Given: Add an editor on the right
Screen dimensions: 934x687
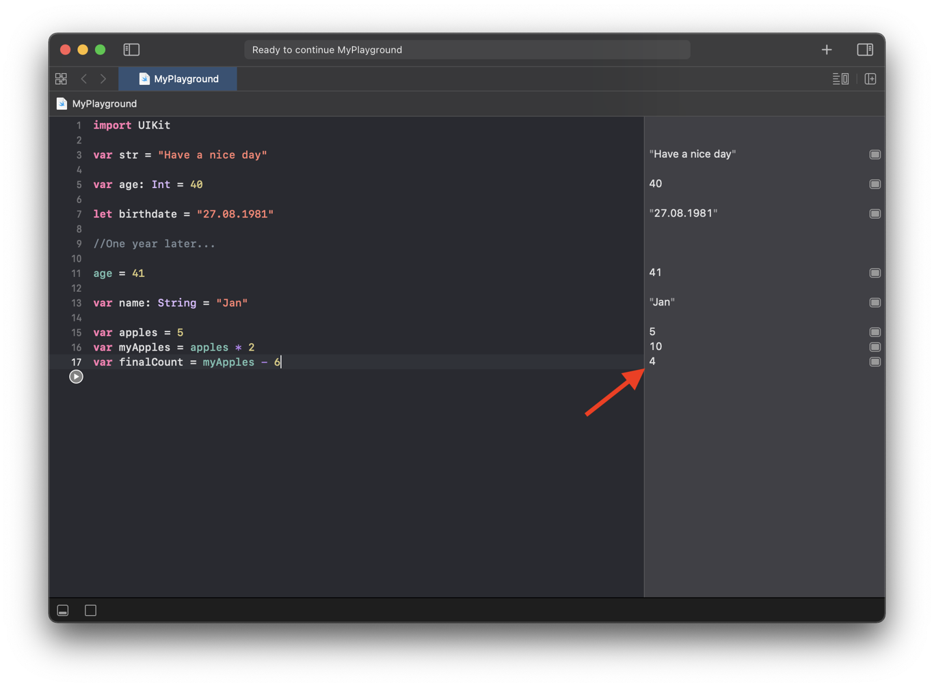Looking at the screenshot, I should pos(870,79).
